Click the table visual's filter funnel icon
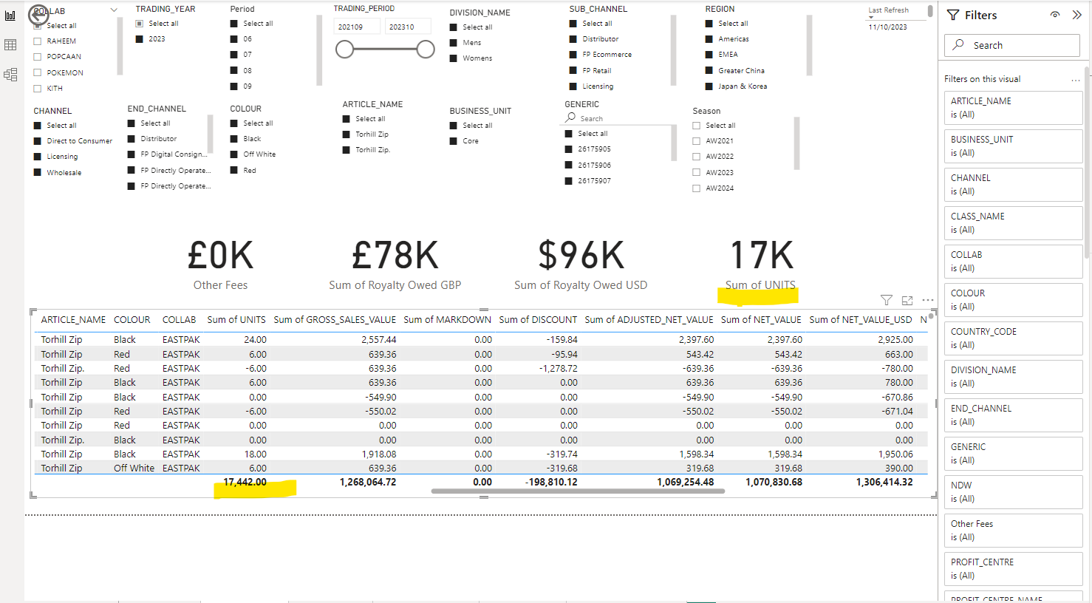This screenshot has height=603, width=1092. tap(887, 300)
